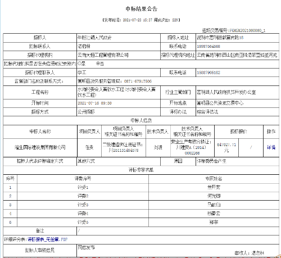The image size is (281, 258).
Task: Click the winning bidder company name cell
Action: 40,147
